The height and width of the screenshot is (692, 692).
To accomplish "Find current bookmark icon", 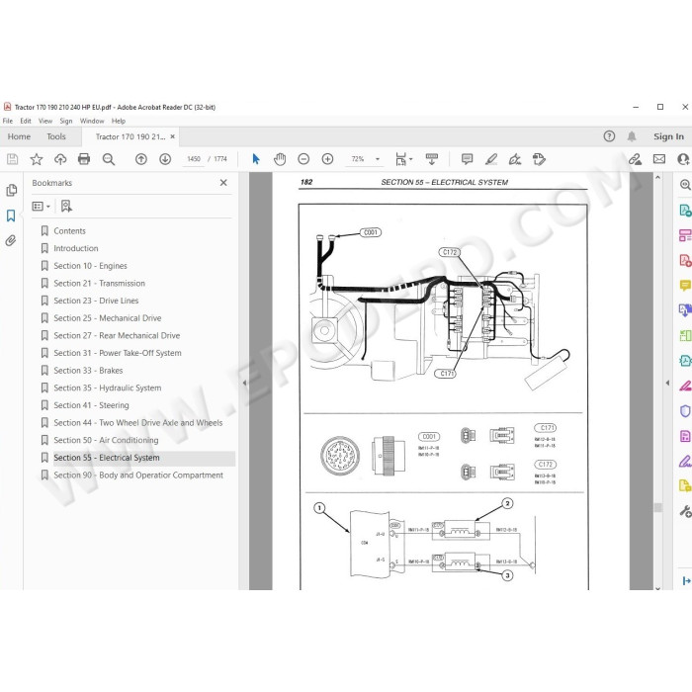I will (66, 206).
